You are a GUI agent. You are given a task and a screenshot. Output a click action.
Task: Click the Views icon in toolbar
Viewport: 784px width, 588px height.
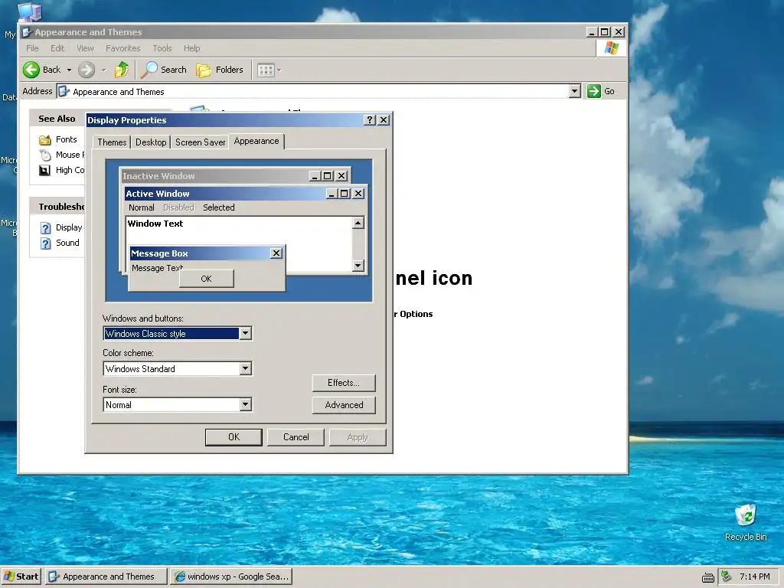[266, 70]
